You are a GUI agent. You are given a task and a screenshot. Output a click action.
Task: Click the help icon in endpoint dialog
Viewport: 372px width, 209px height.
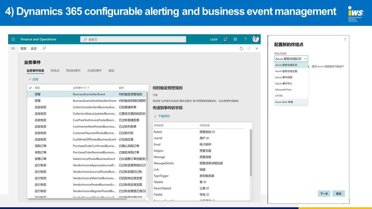click(x=345, y=40)
